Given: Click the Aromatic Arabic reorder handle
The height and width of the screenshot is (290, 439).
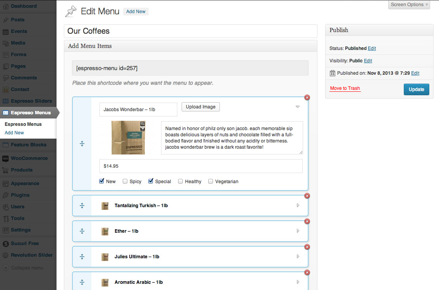Looking at the screenshot, I should tap(82, 282).
